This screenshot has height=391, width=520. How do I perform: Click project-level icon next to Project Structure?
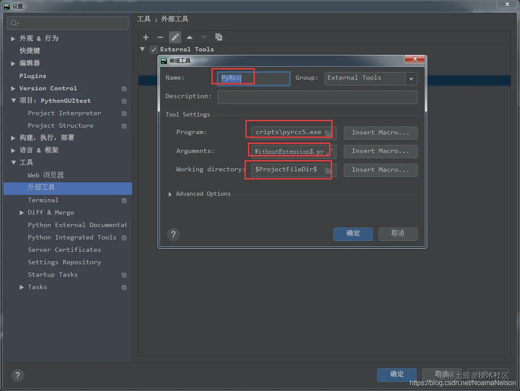point(124,126)
